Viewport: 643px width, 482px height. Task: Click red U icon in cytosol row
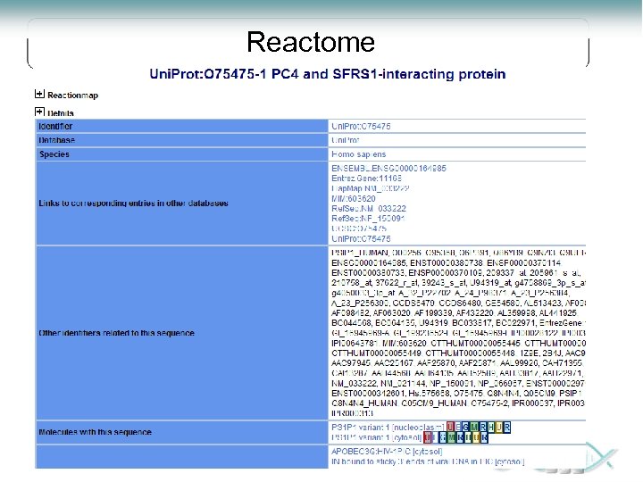tap(427, 437)
